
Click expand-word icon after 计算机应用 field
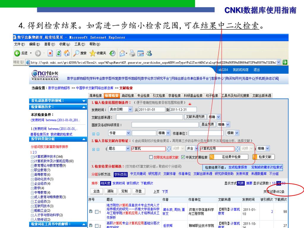coord(237,149)
